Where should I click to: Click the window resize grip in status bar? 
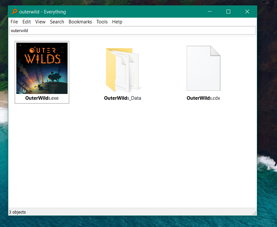254,213
